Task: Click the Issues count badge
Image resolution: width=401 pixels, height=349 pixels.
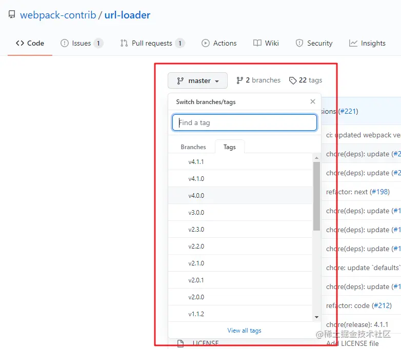Action: 98,43
